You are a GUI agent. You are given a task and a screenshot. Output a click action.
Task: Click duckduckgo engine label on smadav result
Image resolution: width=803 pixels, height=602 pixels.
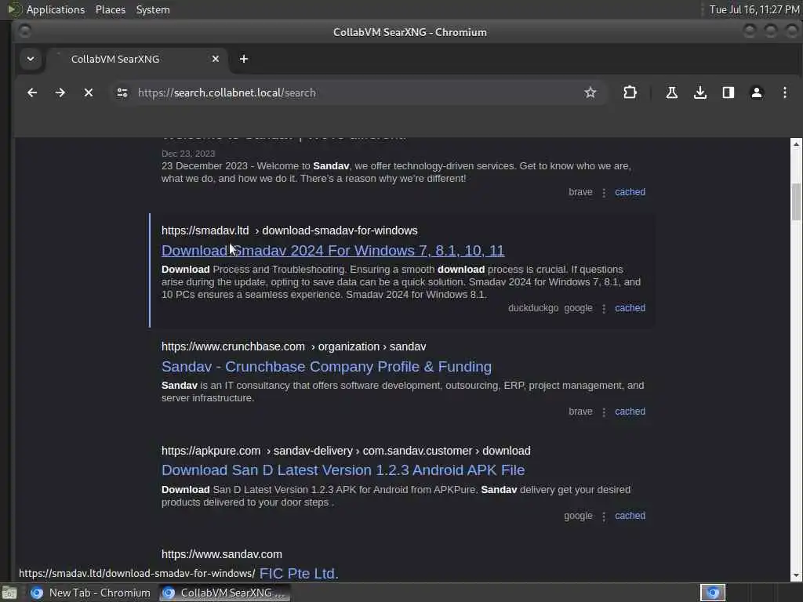pyautogui.click(x=533, y=307)
